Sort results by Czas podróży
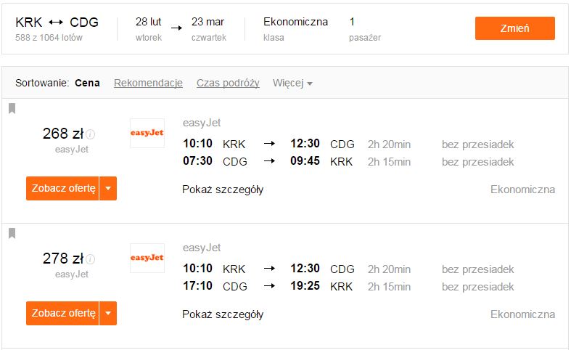 coord(228,83)
